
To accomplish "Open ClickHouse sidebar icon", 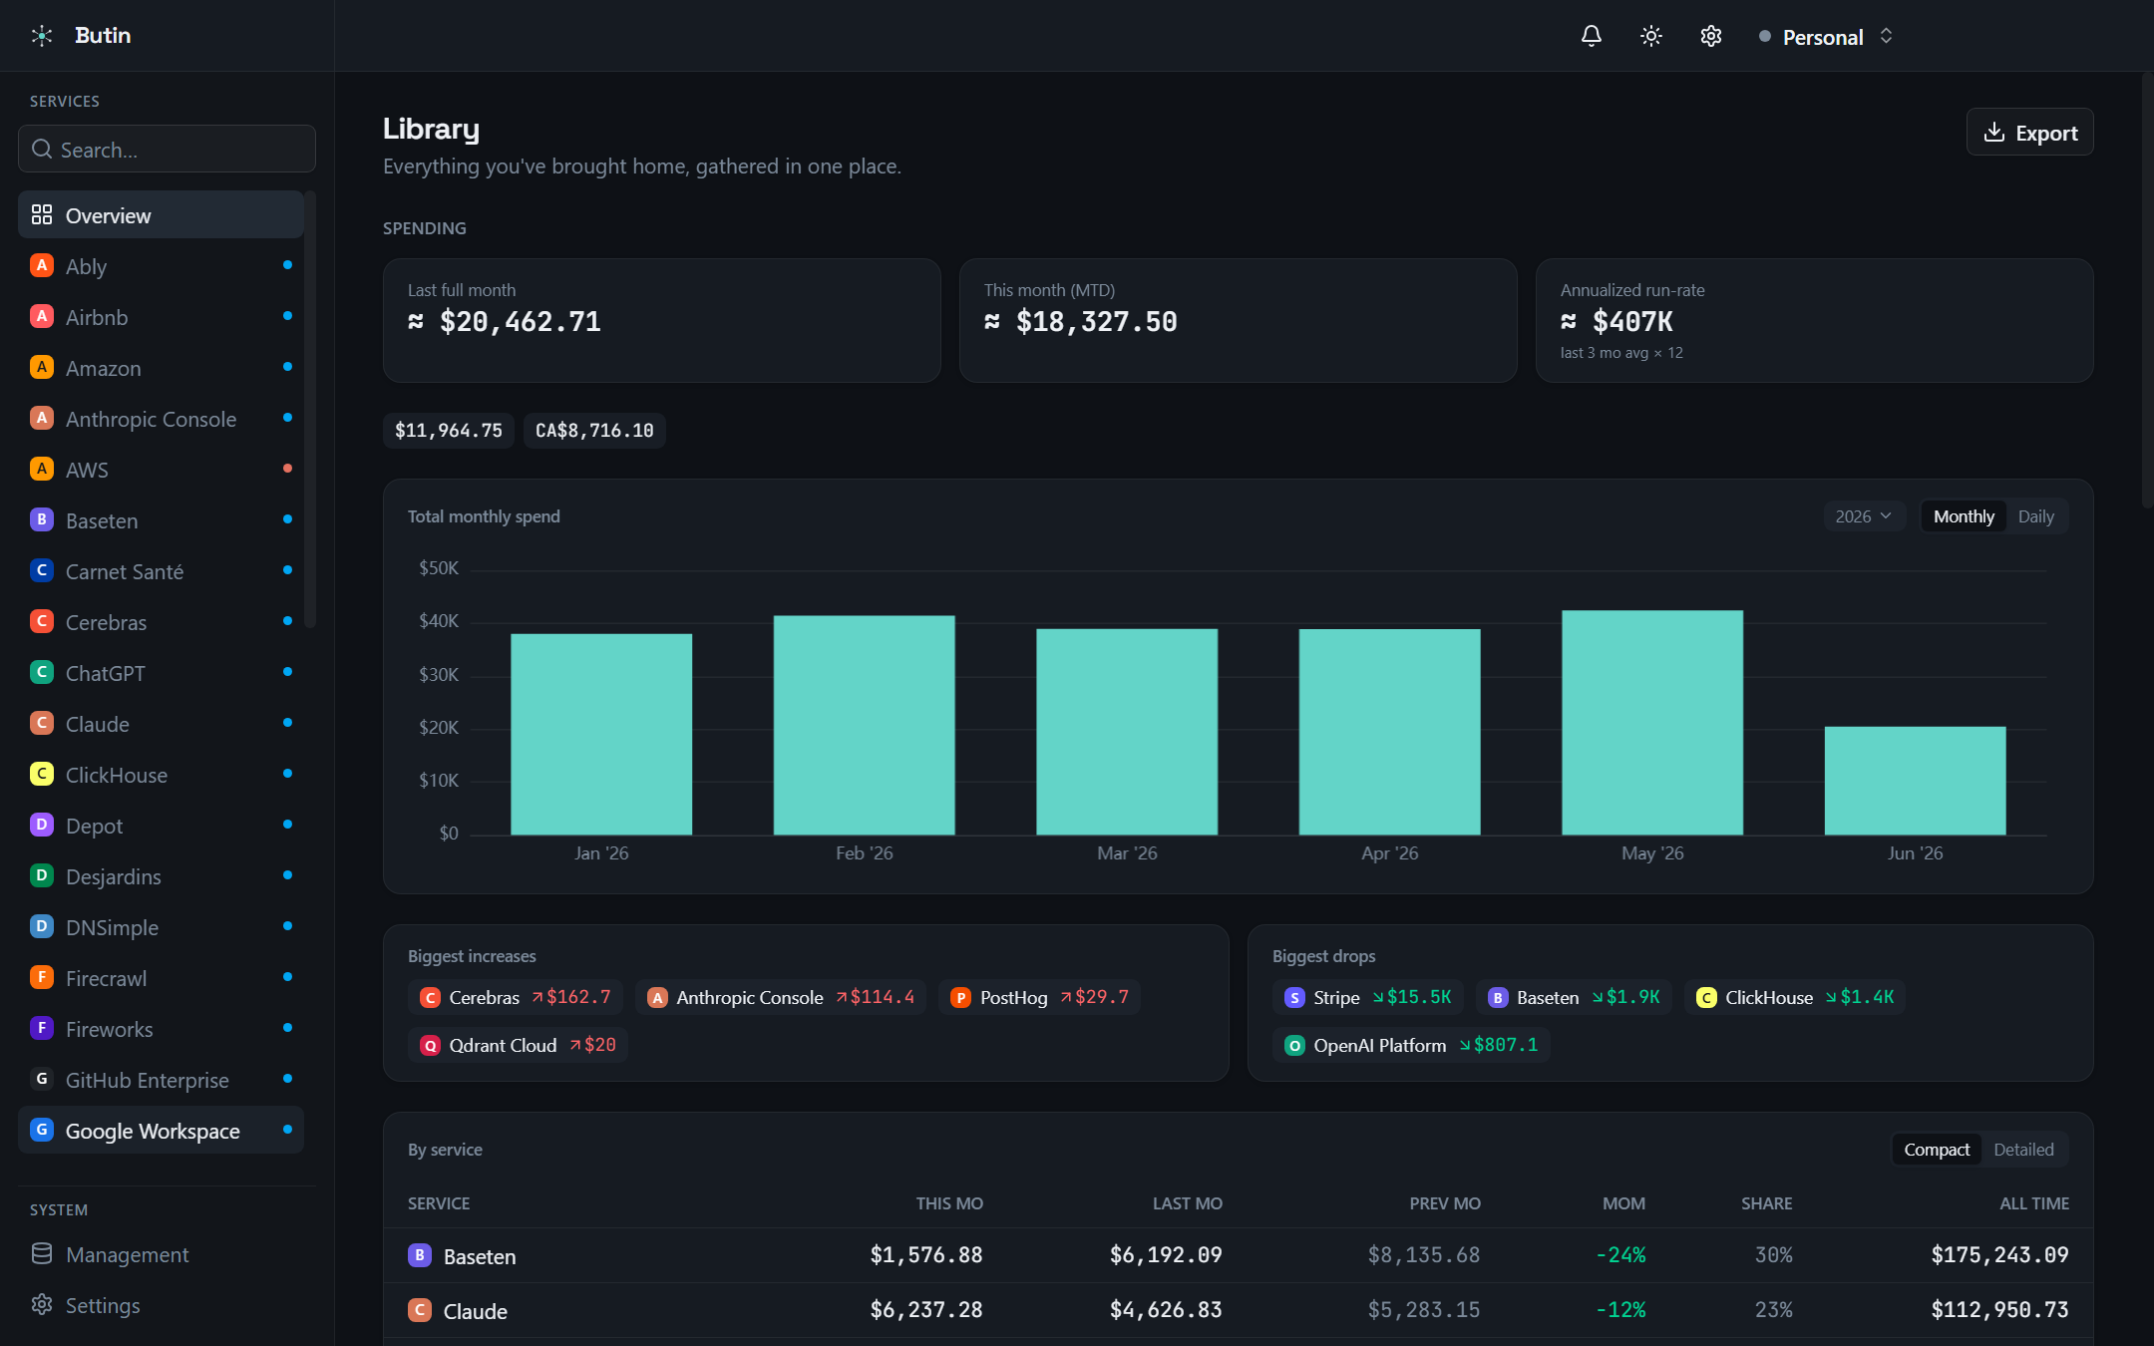I will coord(42,774).
